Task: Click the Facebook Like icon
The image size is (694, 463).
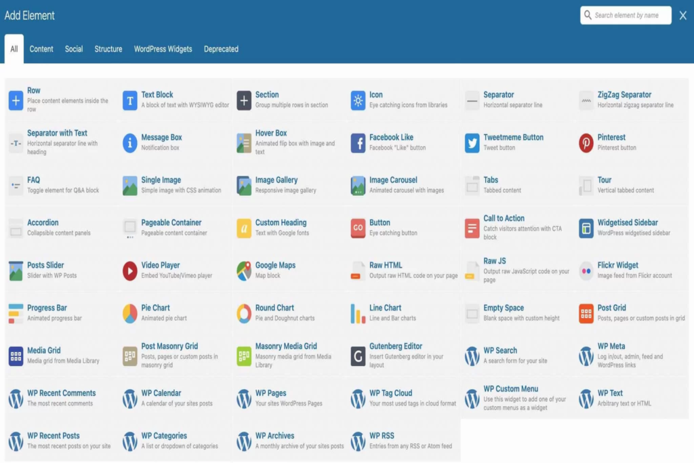Action: pyautogui.click(x=358, y=143)
